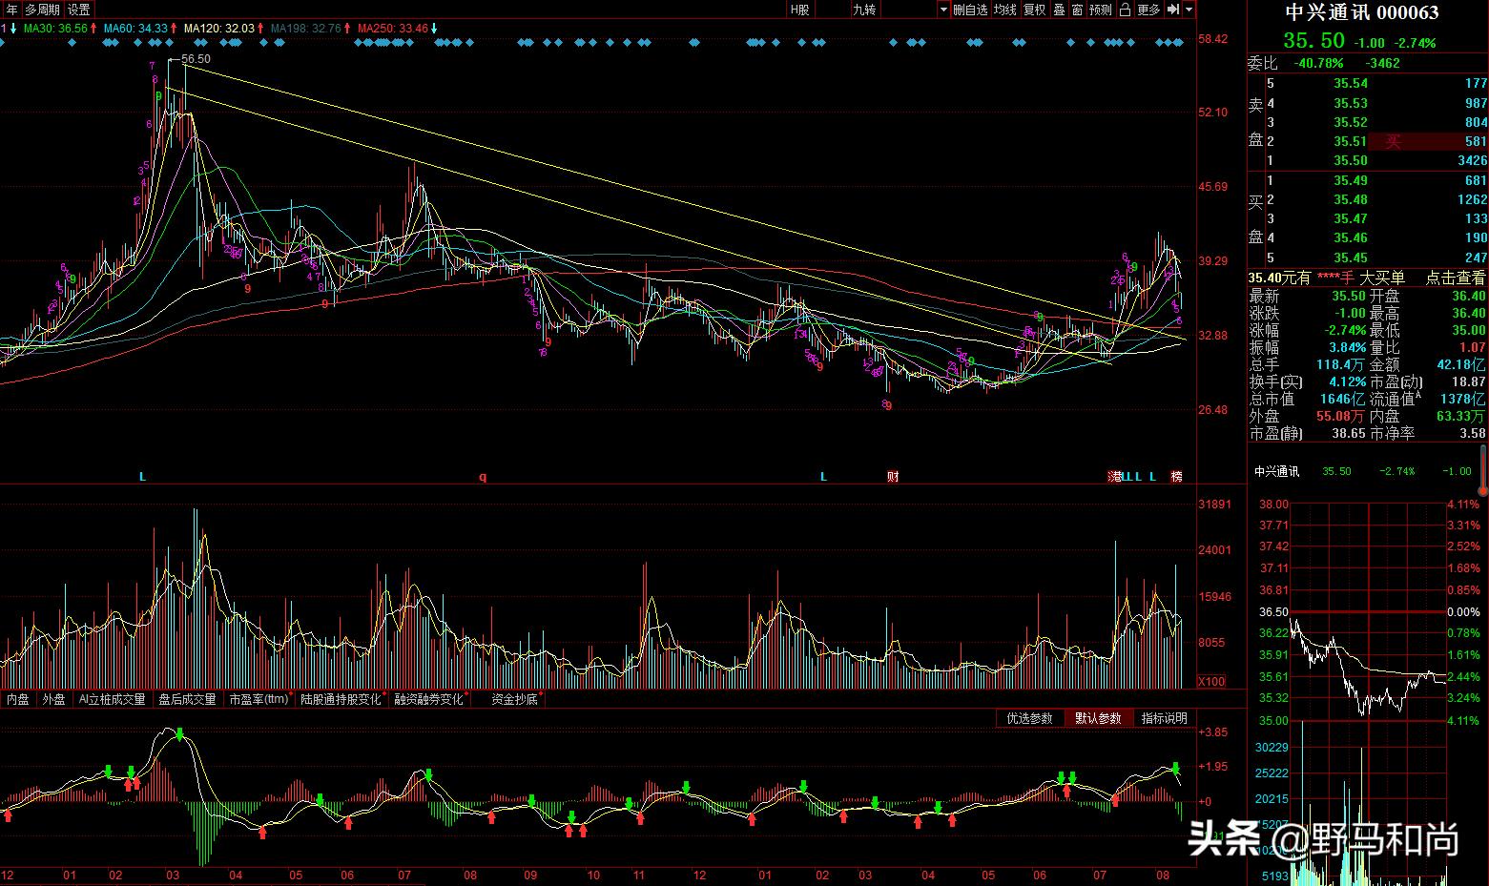Click the red arrow after the MA60 value

(x=174, y=29)
